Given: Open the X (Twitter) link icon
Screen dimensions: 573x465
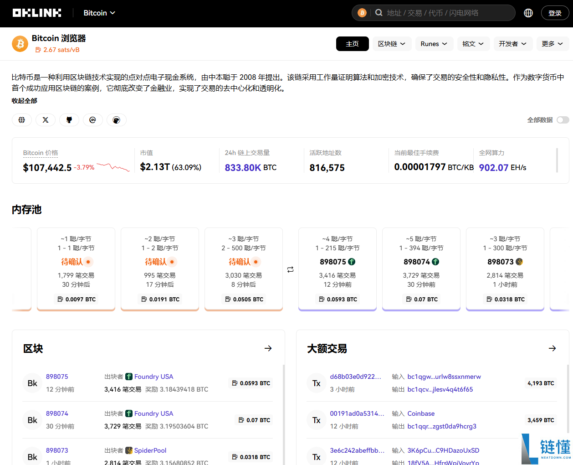Looking at the screenshot, I should click(46, 120).
